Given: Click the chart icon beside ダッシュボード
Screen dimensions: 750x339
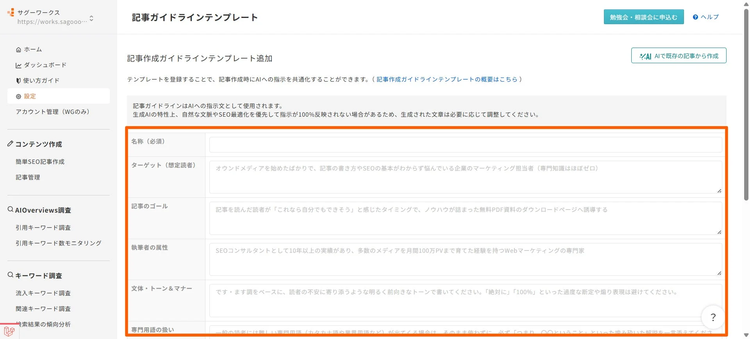Looking at the screenshot, I should click(18, 65).
